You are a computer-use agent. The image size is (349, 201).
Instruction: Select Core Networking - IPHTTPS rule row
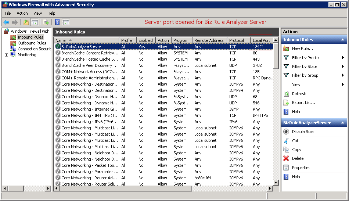[x=163, y=115]
